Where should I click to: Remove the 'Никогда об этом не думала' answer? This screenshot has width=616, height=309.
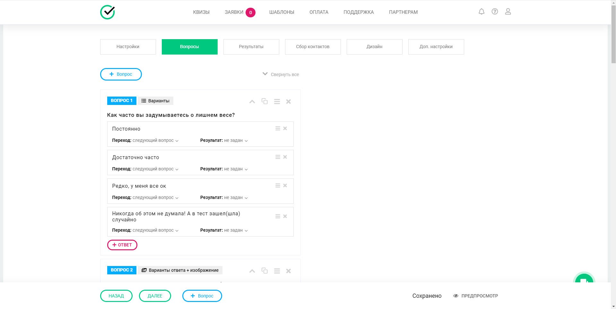(x=285, y=216)
